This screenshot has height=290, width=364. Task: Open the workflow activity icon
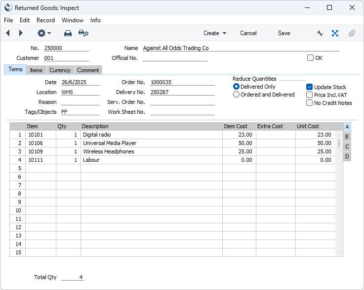click(320, 33)
